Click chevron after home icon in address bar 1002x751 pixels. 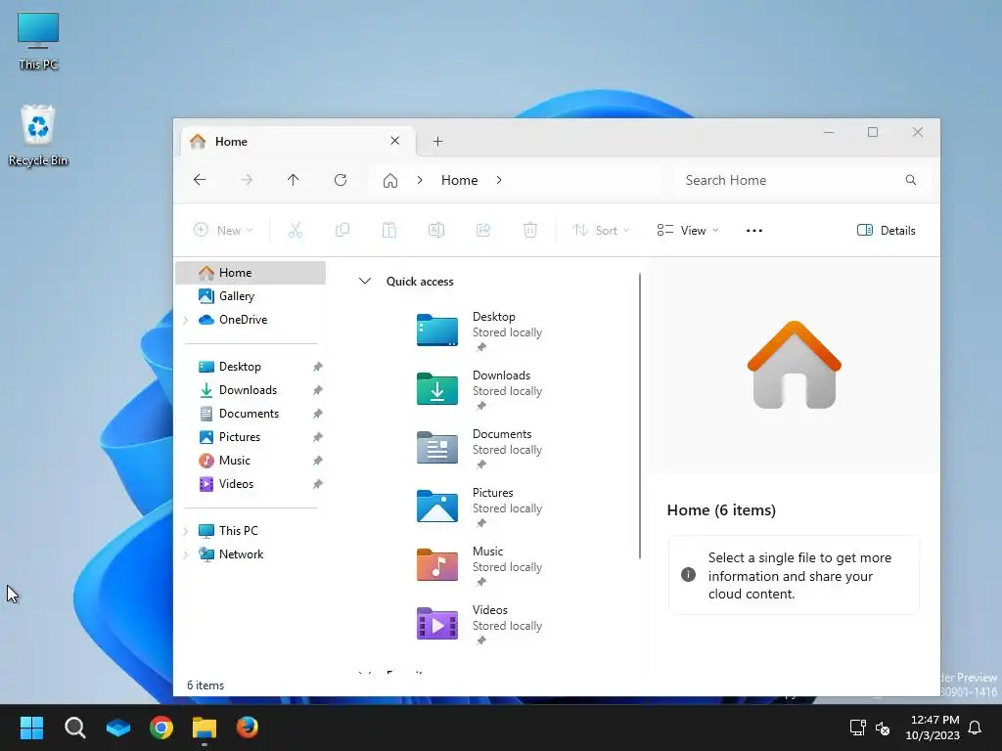[420, 181]
